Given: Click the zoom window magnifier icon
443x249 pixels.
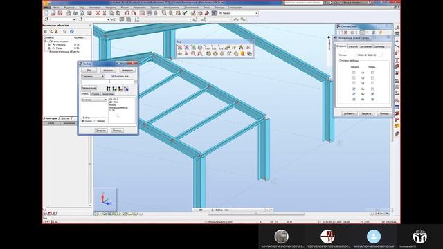Looking at the screenshot, I should click(x=164, y=13).
